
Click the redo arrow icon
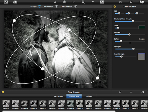93,2
